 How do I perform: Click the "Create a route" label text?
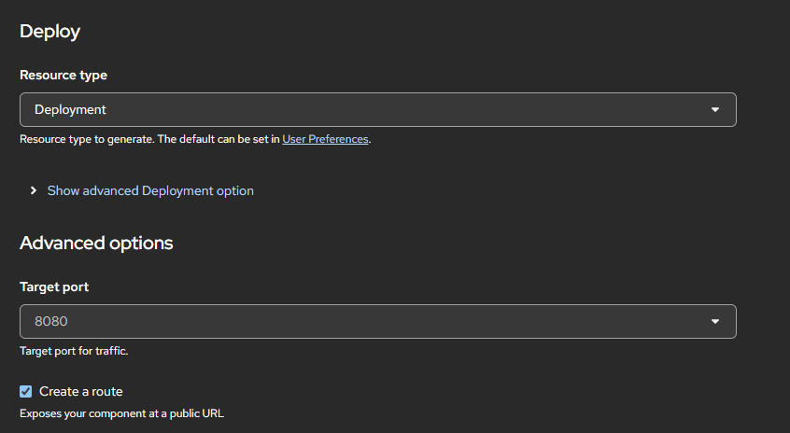(x=81, y=392)
